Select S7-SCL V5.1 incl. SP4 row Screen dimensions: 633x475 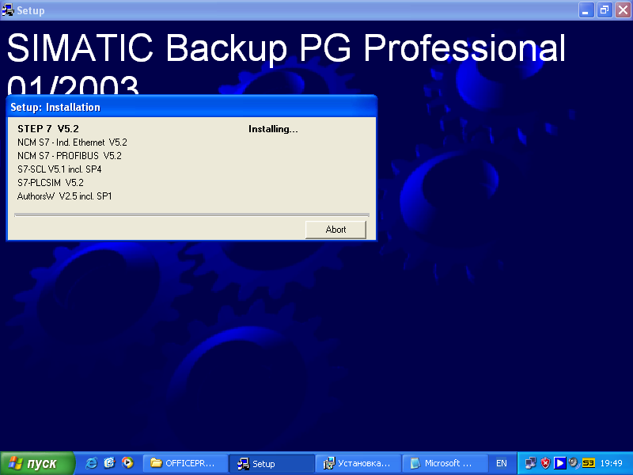click(x=59, y=169)
